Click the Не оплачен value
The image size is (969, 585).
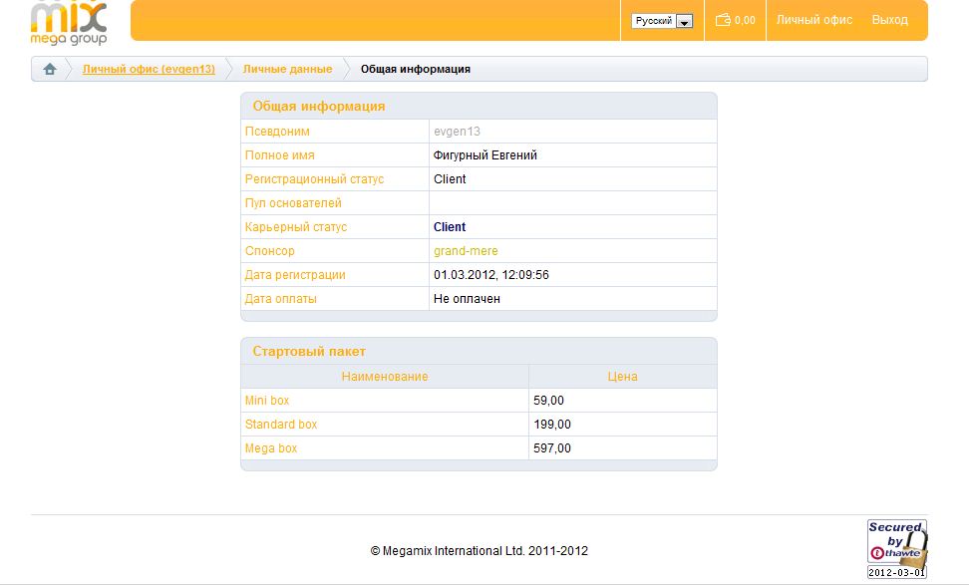(x=467, y=299)
